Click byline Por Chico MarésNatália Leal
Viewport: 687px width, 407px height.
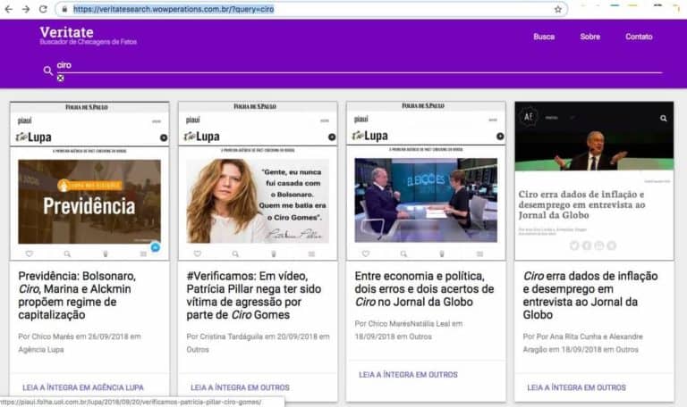coord(408,330)
